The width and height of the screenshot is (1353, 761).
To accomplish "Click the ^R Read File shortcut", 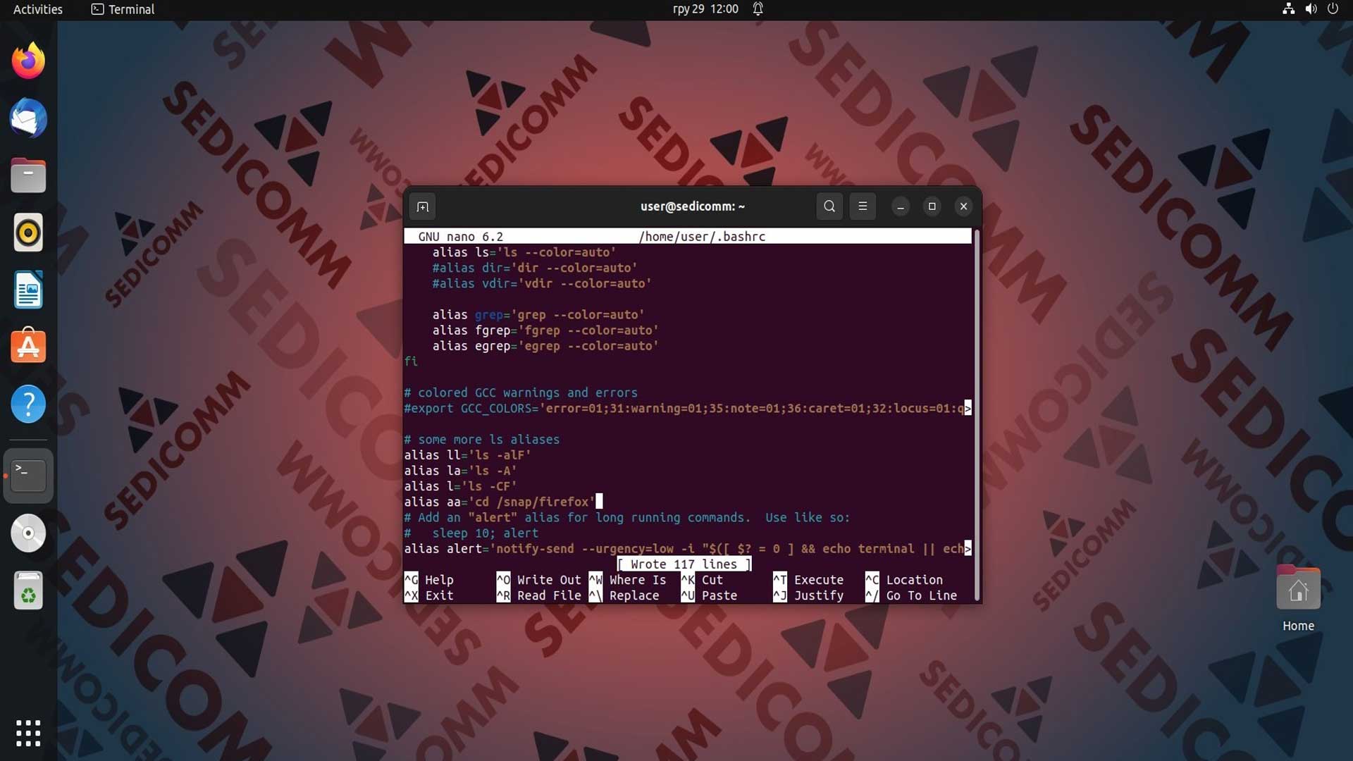I will point(539,595).
